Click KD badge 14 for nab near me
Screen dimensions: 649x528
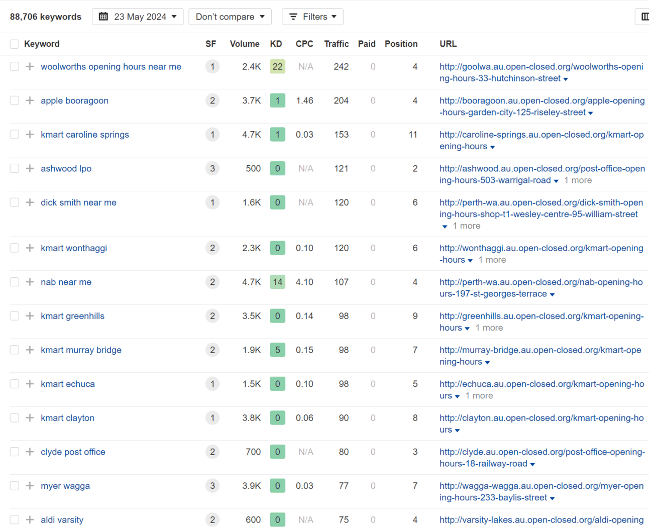click(x=277, y=282)
